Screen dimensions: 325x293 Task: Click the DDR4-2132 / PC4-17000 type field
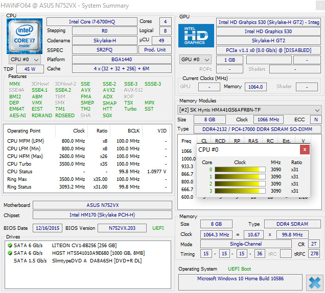(257, 129)
